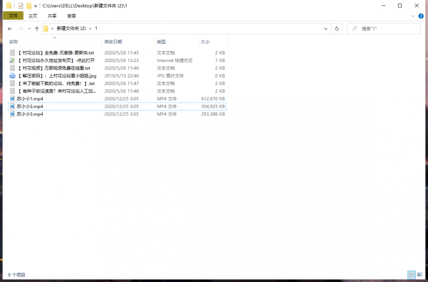428x282 pixels.
Task: Switch to the 查看 ribbon tab
Action: (x=71, y=16)
